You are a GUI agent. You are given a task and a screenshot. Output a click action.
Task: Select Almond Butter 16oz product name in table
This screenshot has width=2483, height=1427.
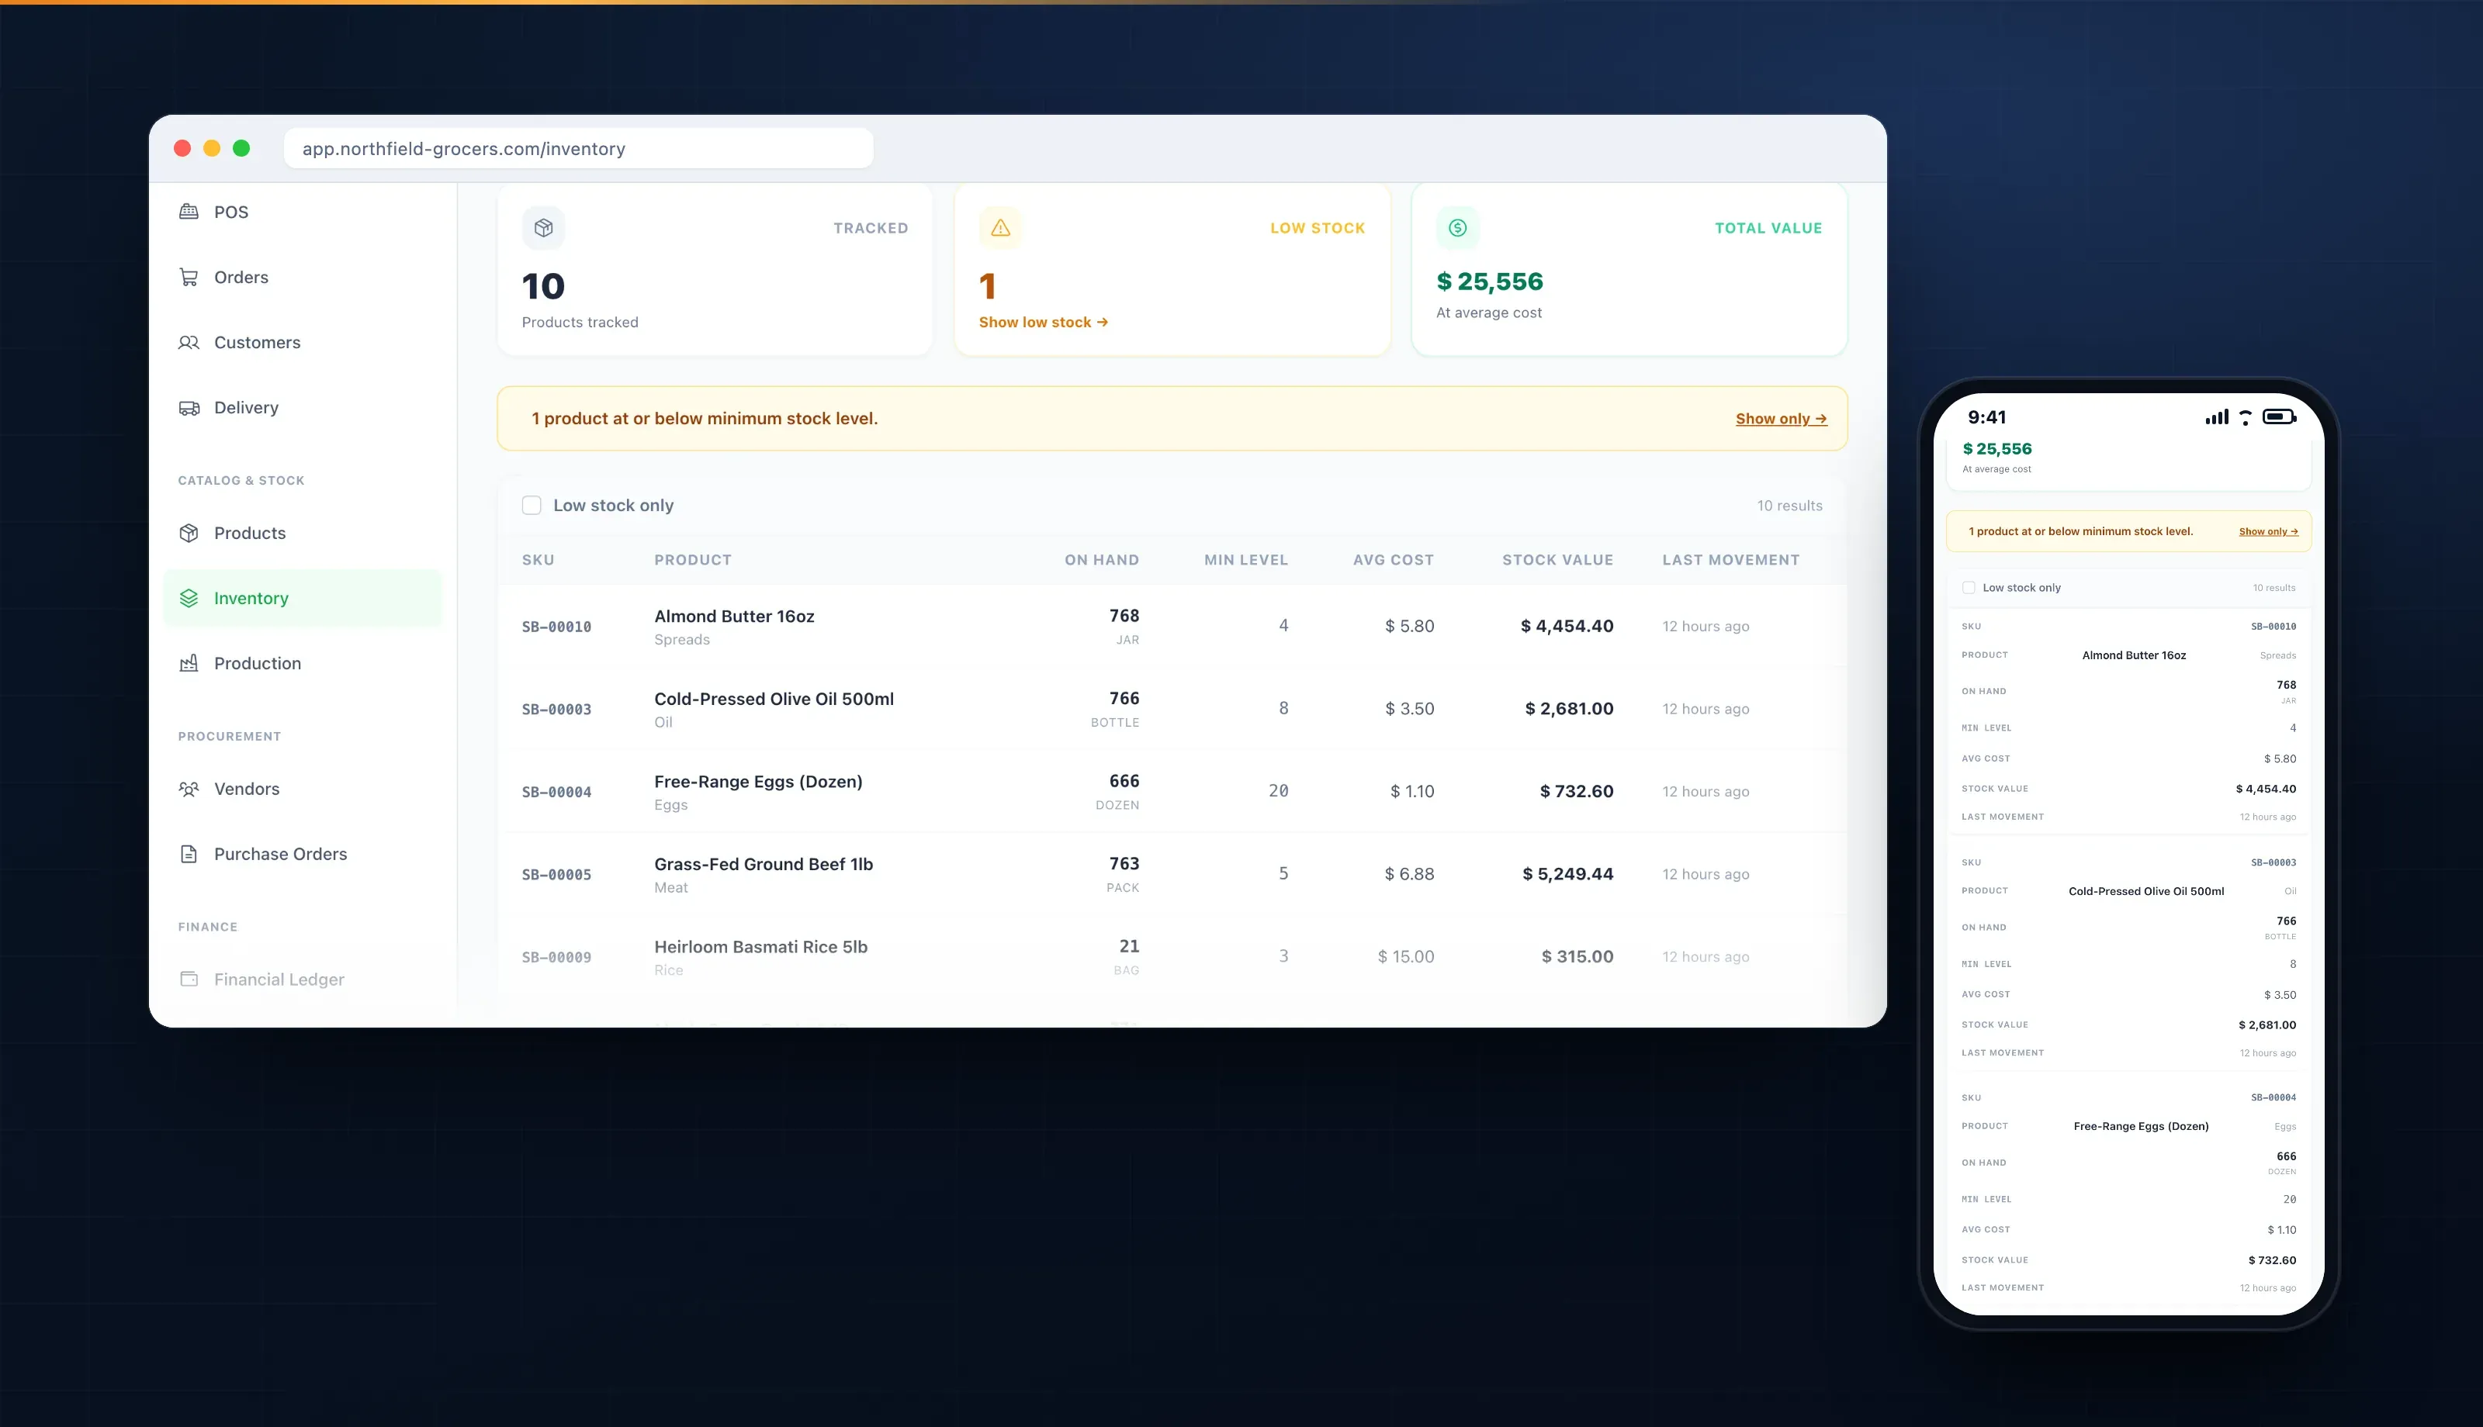734,617
